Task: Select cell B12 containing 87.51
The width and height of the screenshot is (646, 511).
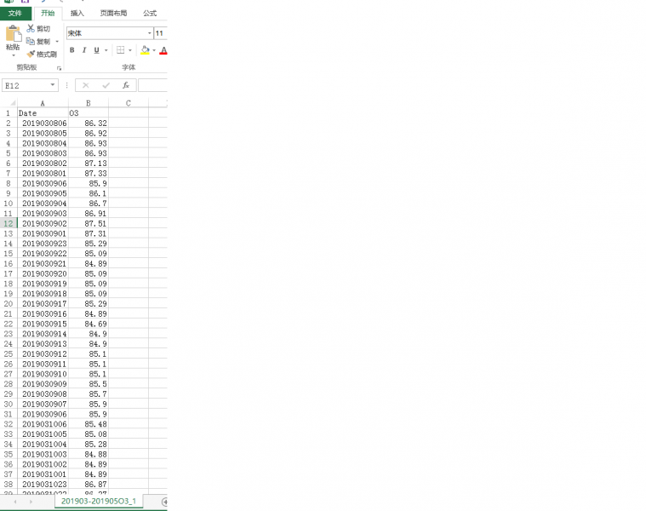Action: coord(88,223)
